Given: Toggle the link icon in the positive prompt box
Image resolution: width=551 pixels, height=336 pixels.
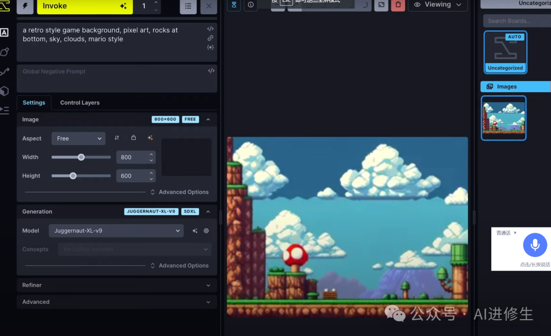Looking at the screenshot, I should click(210, 38).
